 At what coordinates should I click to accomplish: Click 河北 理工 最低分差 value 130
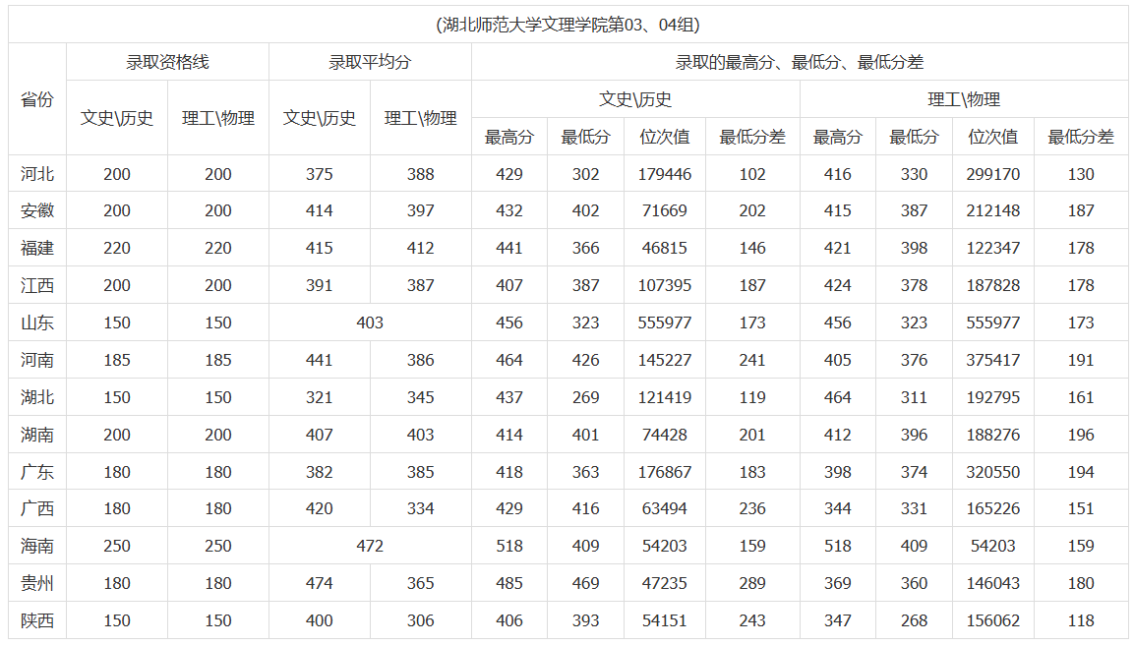pyautogui.click(x=1081, y=174)
